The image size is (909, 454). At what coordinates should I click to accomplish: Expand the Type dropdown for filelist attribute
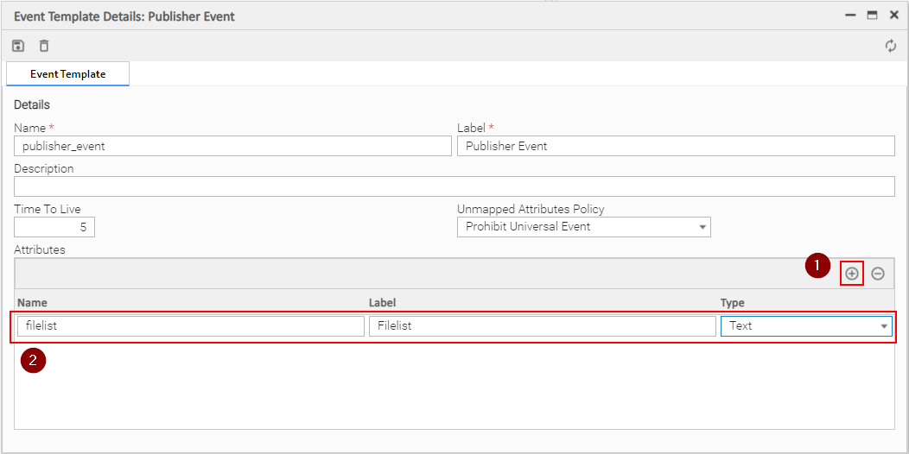click(x=884, y=326)
